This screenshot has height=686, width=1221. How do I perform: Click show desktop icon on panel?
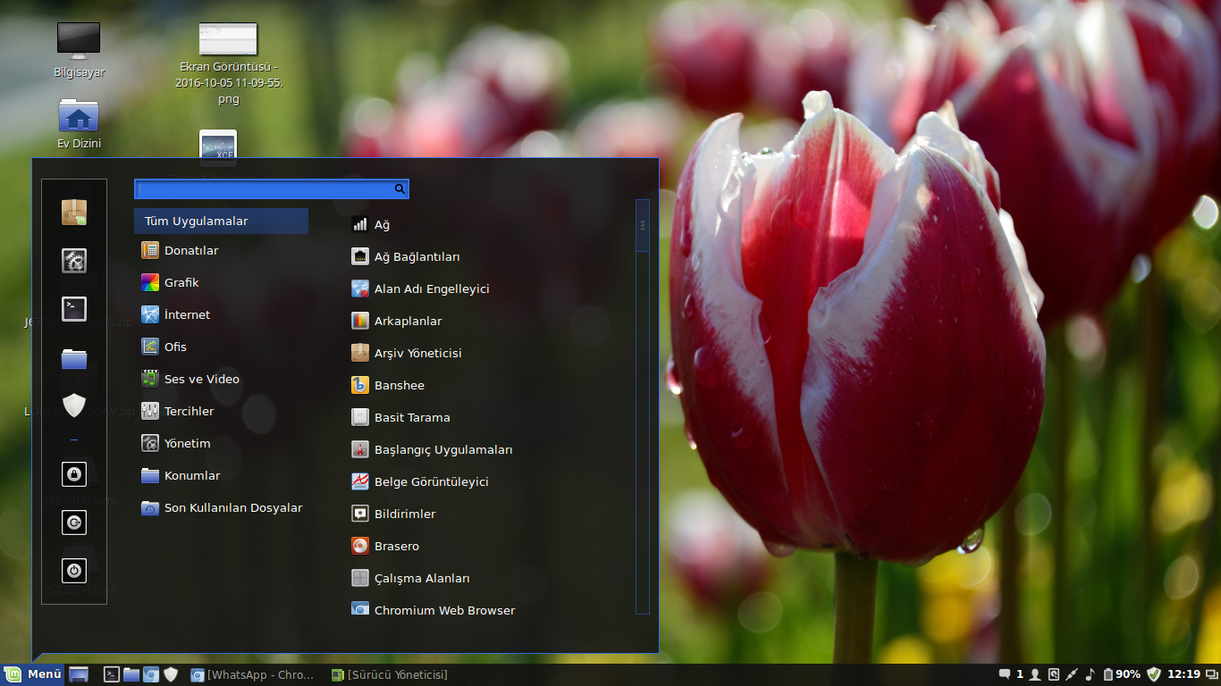79,674
